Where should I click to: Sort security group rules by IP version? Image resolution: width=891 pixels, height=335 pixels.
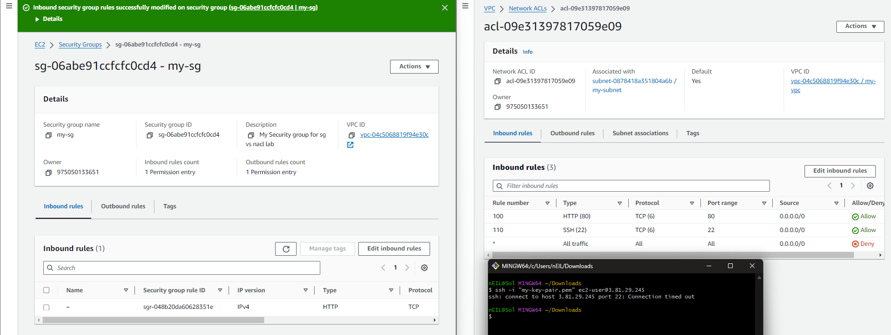coord(306,290)
